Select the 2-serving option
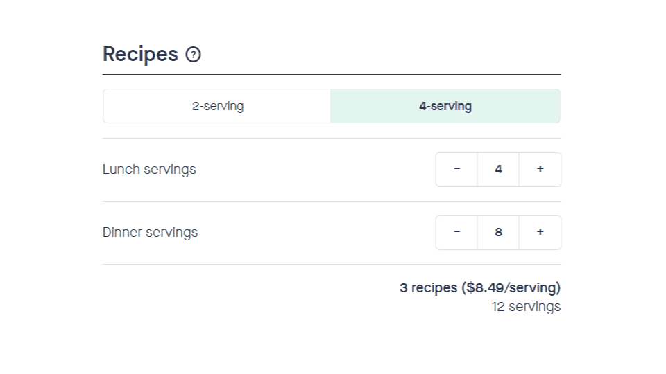Image resolution: width=666 pixels, height=374 pixels. point(217,106)
